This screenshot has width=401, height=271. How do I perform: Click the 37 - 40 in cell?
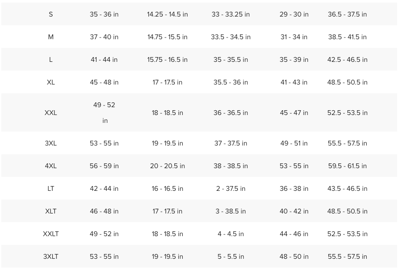[x=104, y=37]
